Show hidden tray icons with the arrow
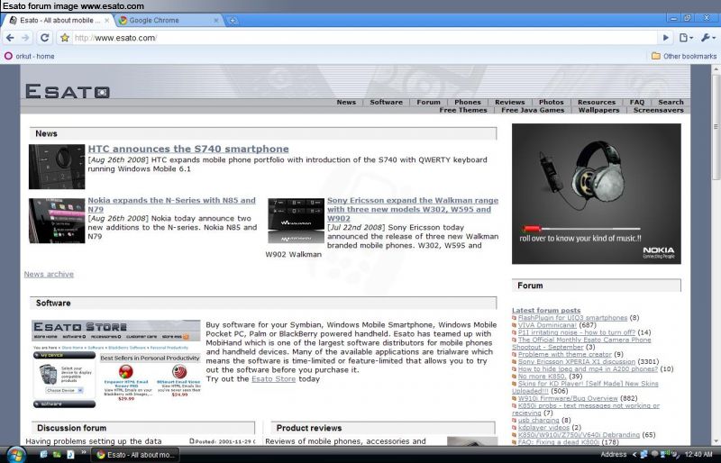Screen dimensions: 721x463 (634, 455)
